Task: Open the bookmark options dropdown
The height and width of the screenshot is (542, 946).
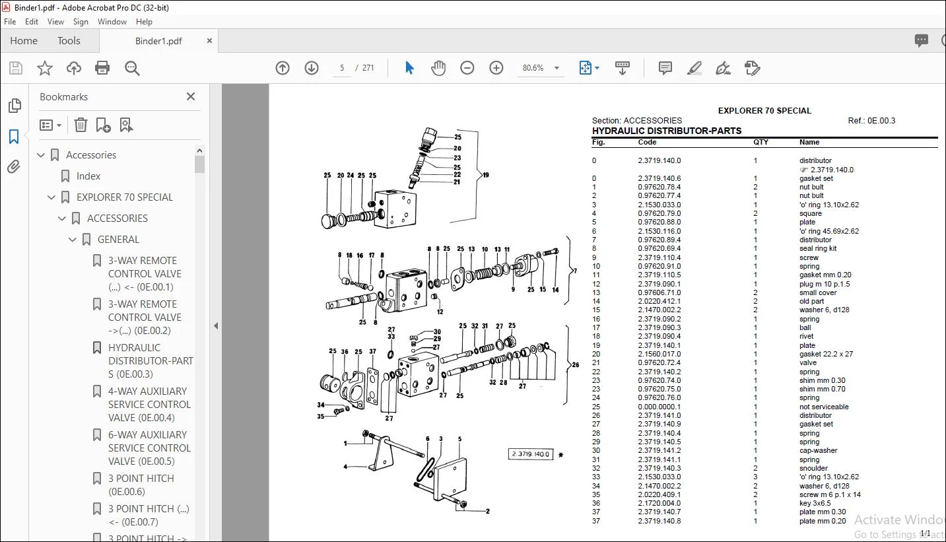Action: click(51, 125)
